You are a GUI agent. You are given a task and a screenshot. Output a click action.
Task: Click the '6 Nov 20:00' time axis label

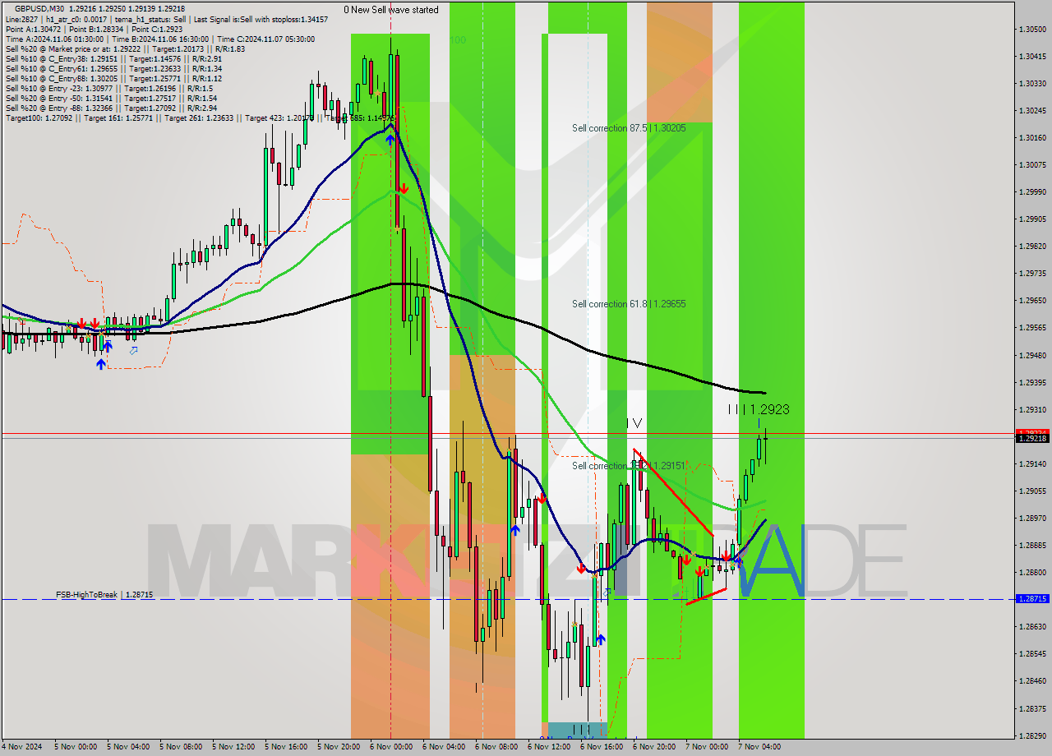coord(654,747)
